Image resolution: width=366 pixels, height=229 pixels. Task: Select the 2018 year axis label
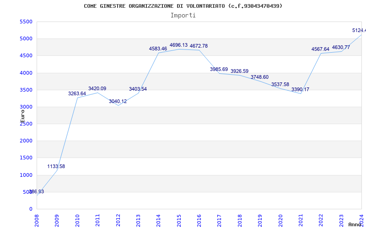pos(240,220)
